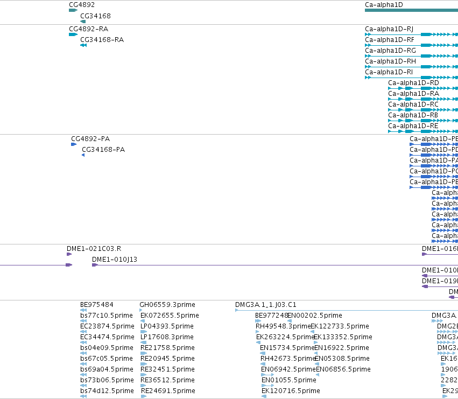Click EST bs67c05.5prime
The image size is (458, 399).
(x=107, y=359)
